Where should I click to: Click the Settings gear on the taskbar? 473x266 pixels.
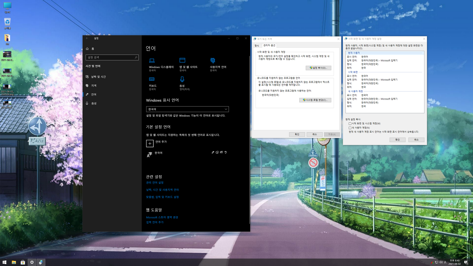click(x=32, y=262)
